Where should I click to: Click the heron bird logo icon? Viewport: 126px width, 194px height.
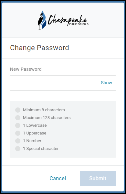pyautogui.click(x=42, y=20)
